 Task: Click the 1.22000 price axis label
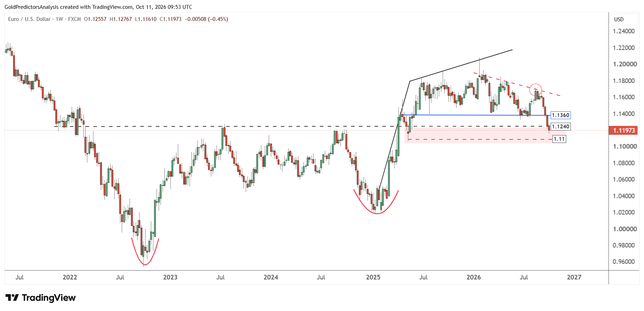click(x=624, y=48)
